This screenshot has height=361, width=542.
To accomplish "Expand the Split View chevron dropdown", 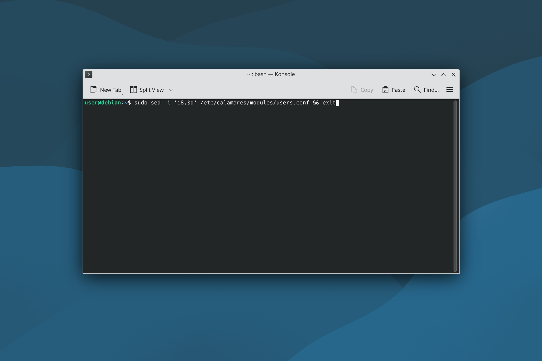I will pos(171,90).
